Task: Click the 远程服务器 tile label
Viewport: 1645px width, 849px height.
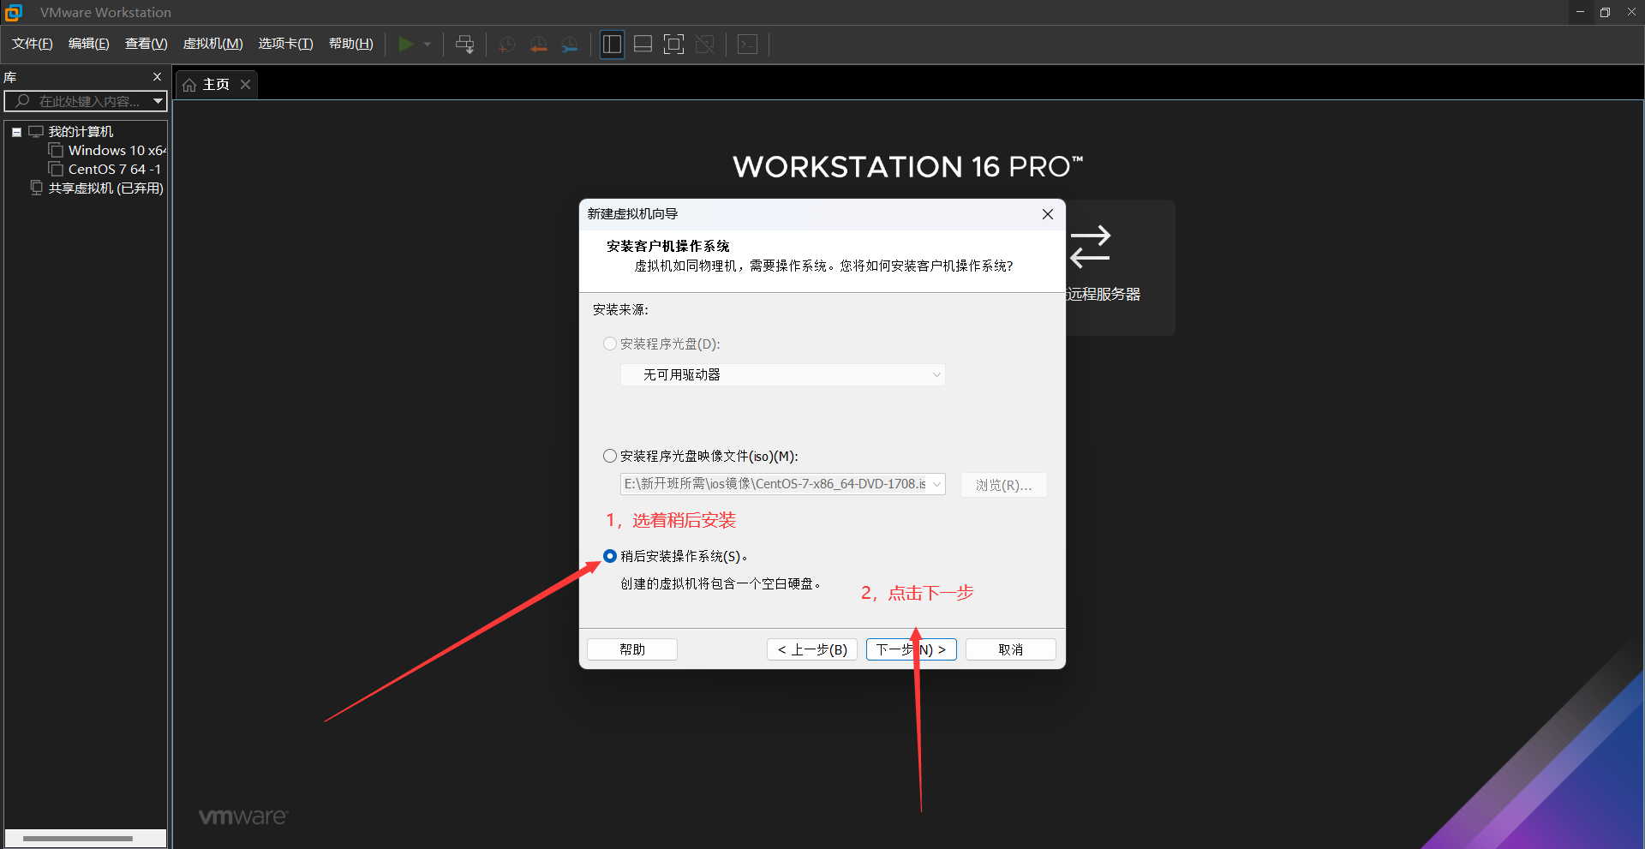Action: [x=1104, y=294]
